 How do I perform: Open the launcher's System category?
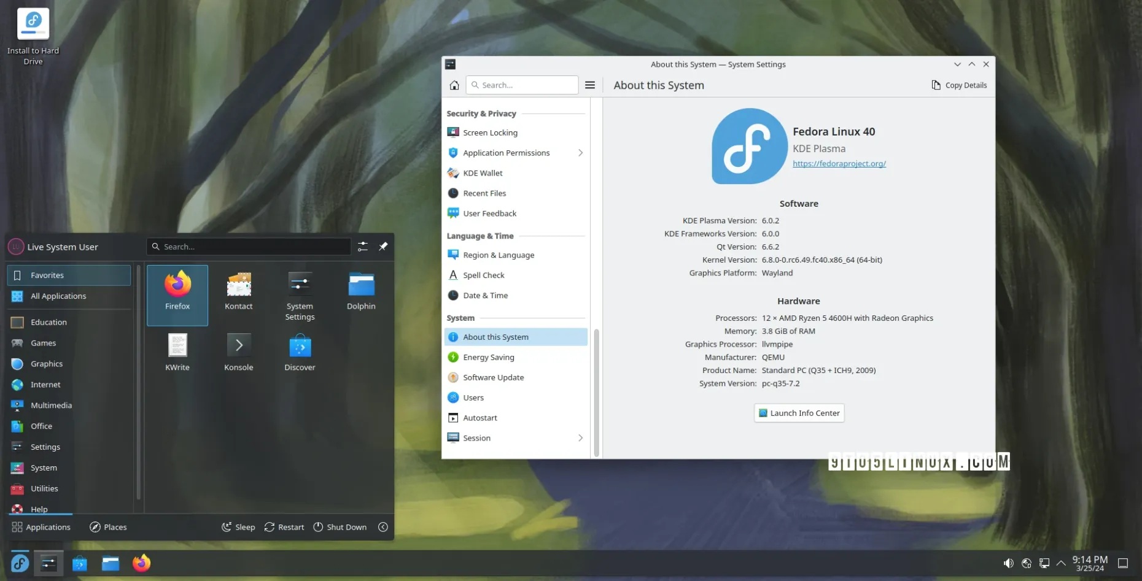tap(70, 468)
